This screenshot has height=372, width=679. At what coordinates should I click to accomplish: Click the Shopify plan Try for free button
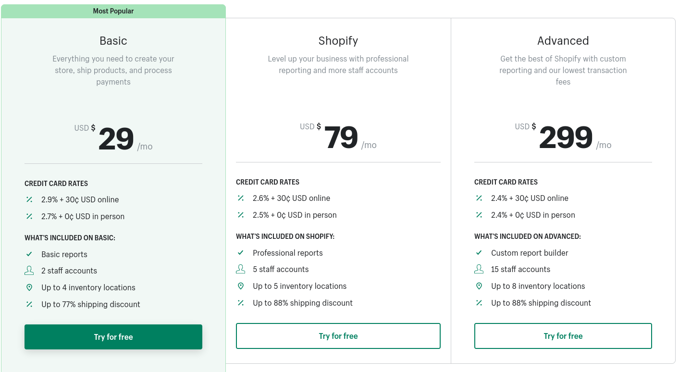coord(338,336)
